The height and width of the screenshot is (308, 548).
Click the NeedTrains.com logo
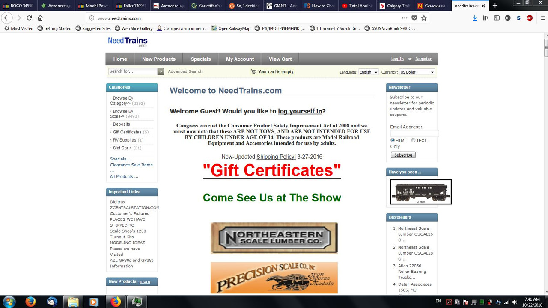(128, 42)
